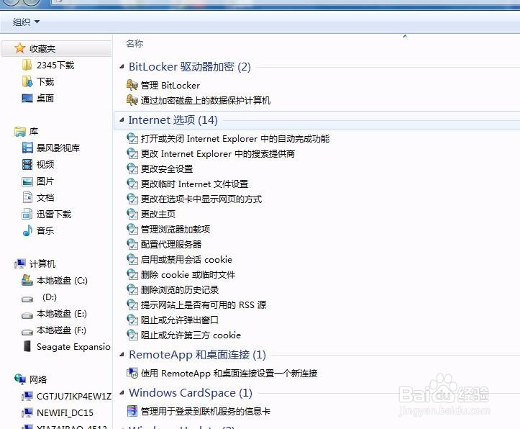Click the 库 libraries icon

(20, 132)
